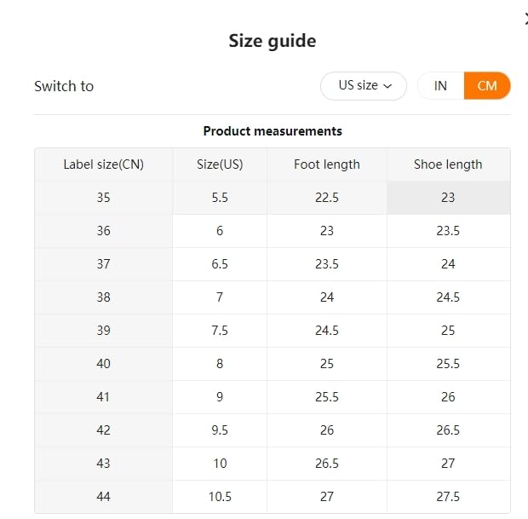
Task: Close the Size guide dialog
Action: (525, 19)
